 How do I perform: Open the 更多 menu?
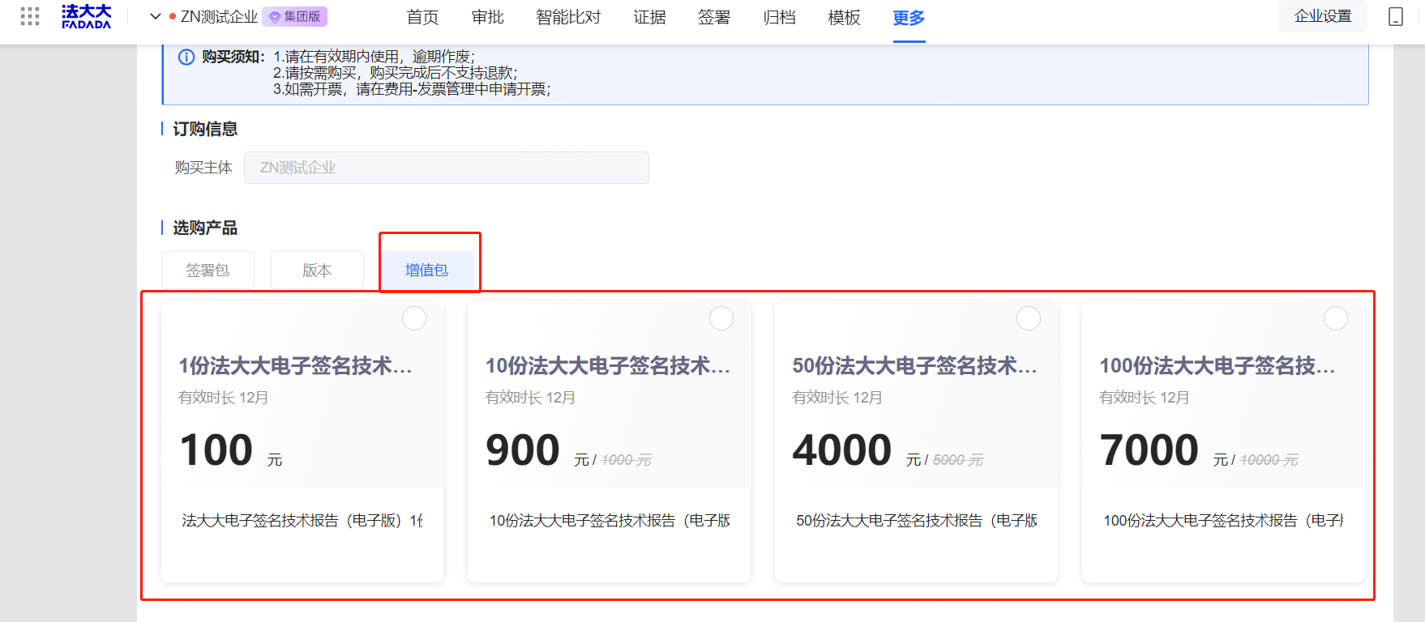click(909, 17)
